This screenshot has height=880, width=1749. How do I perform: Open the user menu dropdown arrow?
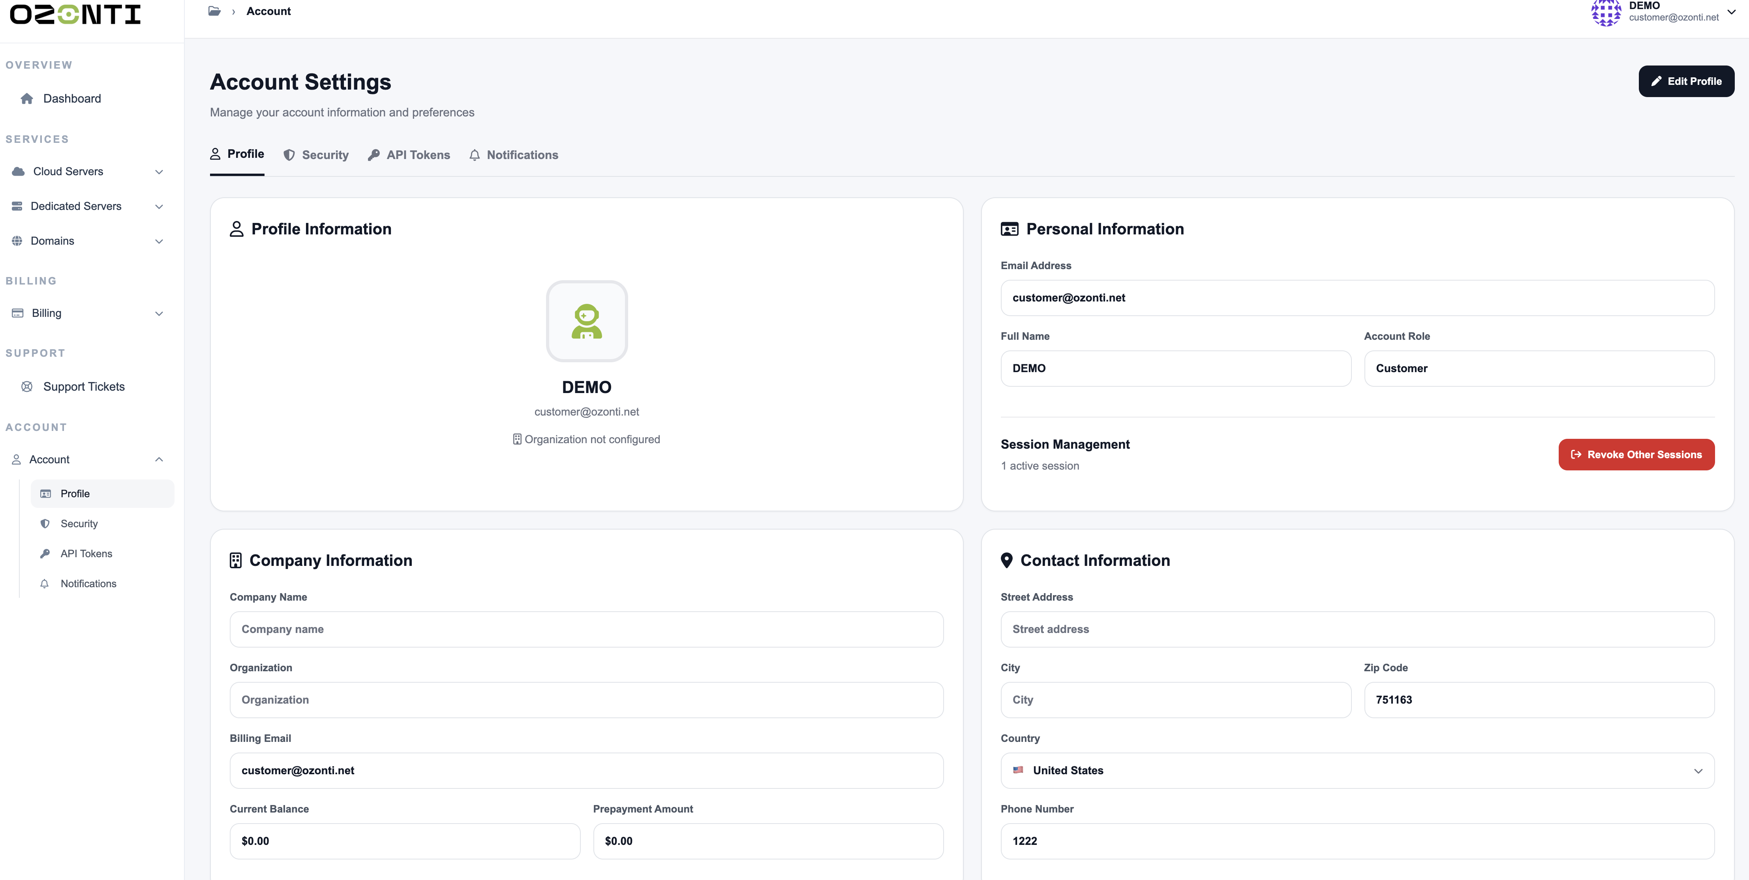(x=1731, y=12)
